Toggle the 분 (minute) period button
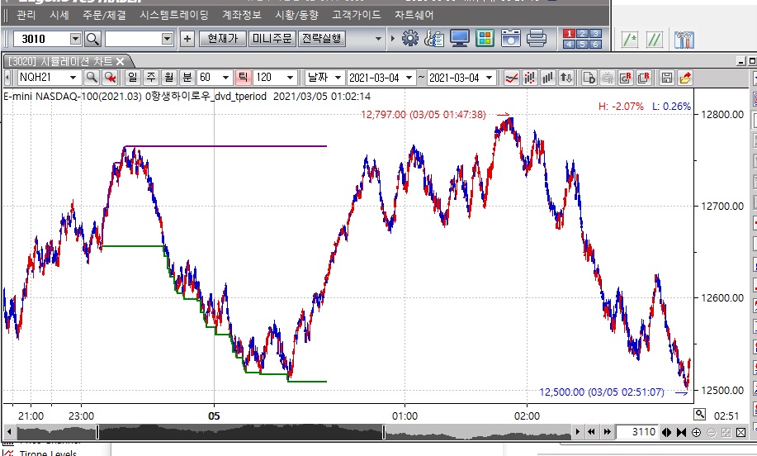 187,78
